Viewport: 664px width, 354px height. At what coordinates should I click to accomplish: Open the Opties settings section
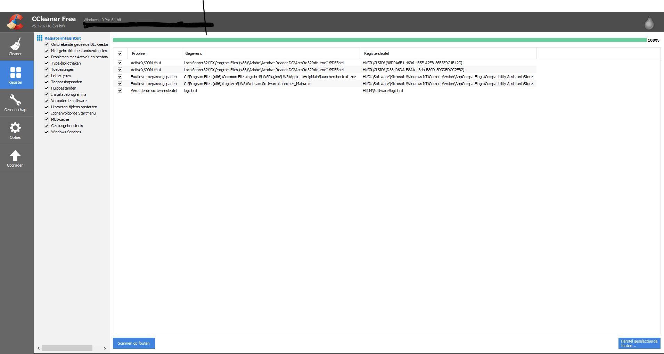tap(15, 130)
